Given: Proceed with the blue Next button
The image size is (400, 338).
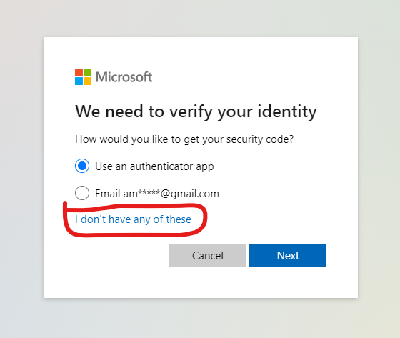Looking at the screenshot, I should pyautogui.click(x=288, y=255).
